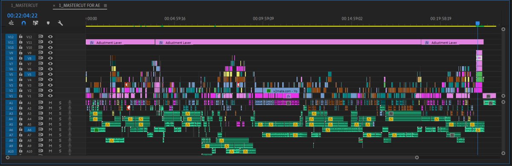
Task: Toggle insert sequences as nests button
Action: (11, 23)
